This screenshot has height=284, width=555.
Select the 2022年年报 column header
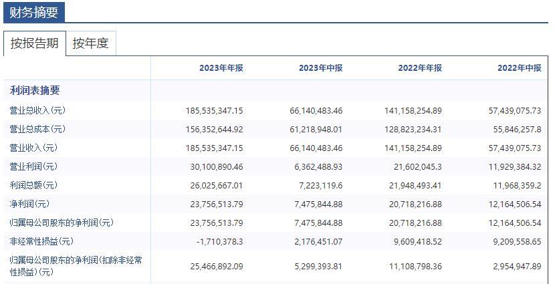[420, 68]
